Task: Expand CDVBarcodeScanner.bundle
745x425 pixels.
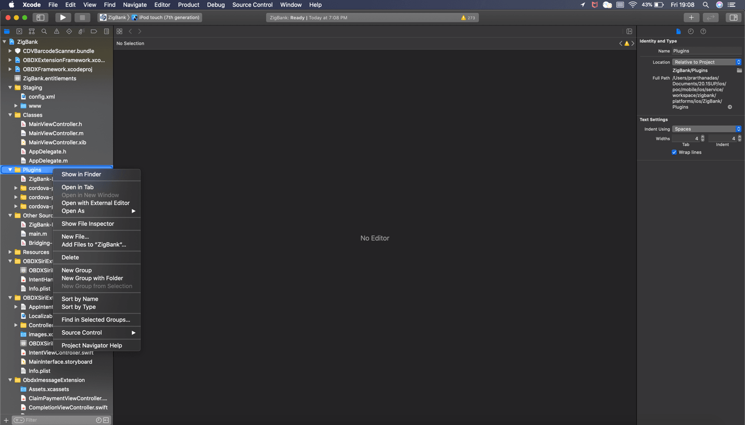Action: (x=10, y=51)
